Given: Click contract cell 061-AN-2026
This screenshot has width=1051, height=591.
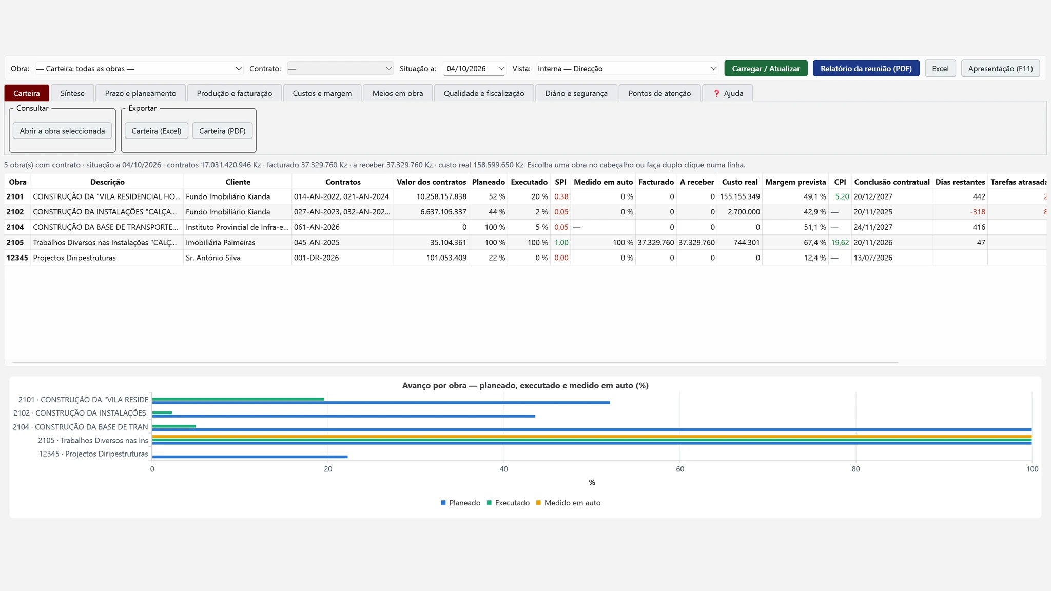Looking at the screenshot, I should (x=343, y=227).
